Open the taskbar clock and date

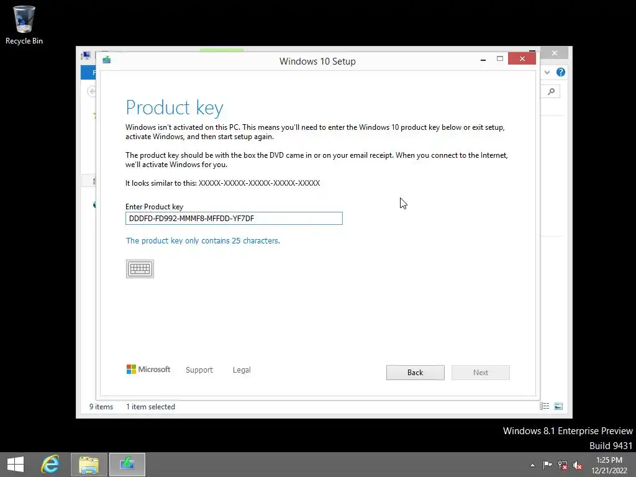pyautogui.click(x=609, y=465)
